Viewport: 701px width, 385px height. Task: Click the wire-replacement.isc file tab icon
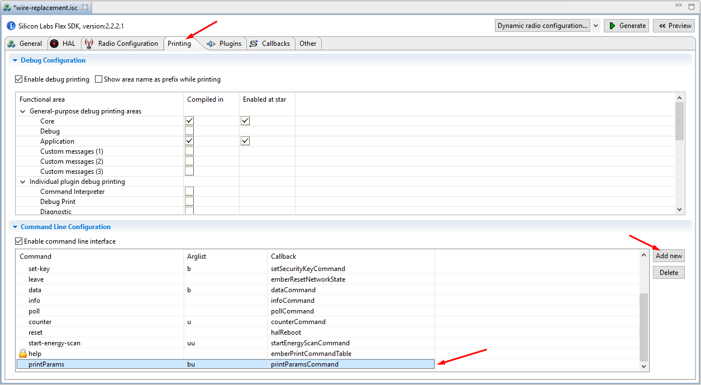[7, 8]
